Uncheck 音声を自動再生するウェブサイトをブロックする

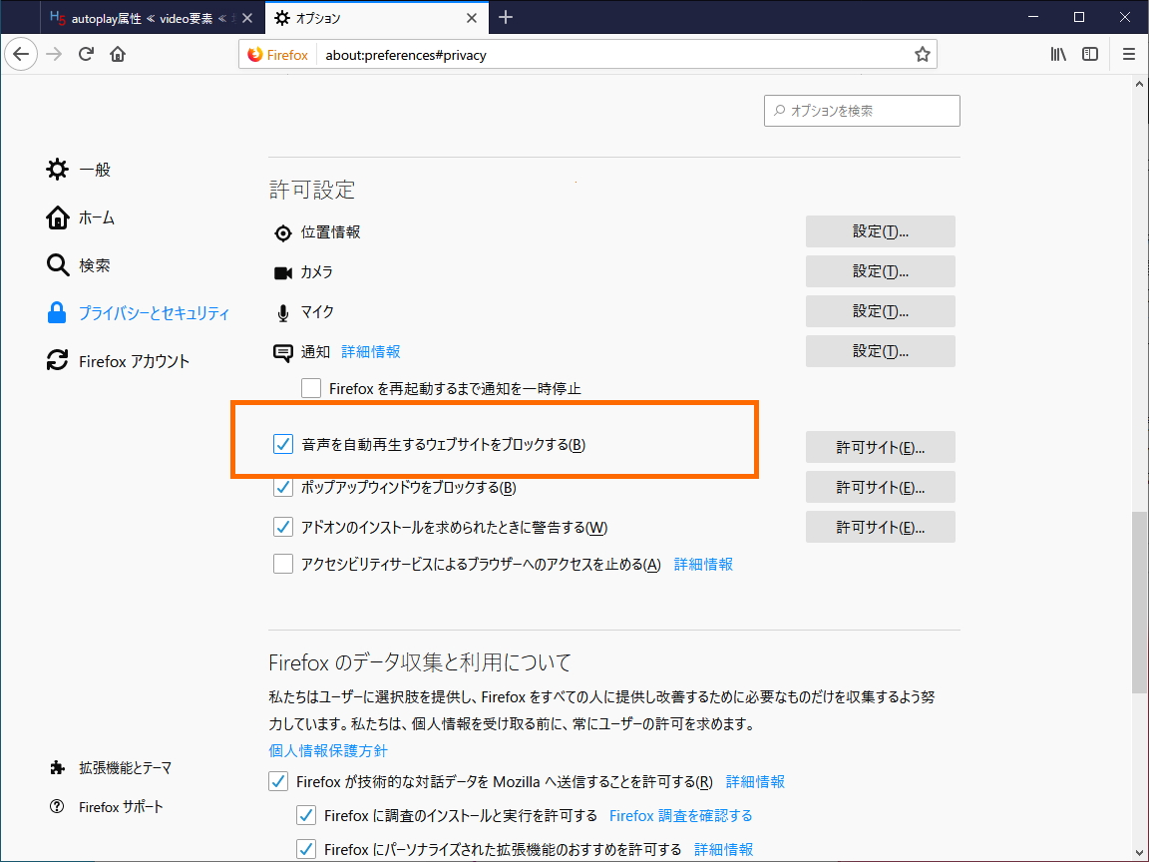pyautogui.click(x=282, y=446)
